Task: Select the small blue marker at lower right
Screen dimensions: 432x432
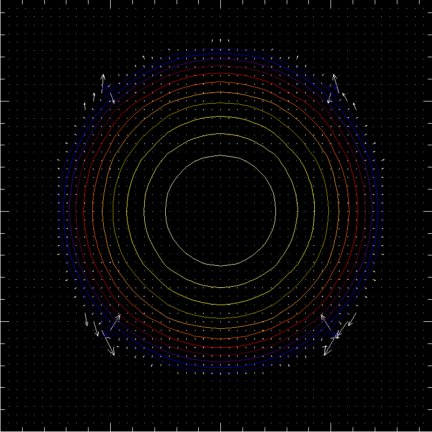Action: pos(335,334)
